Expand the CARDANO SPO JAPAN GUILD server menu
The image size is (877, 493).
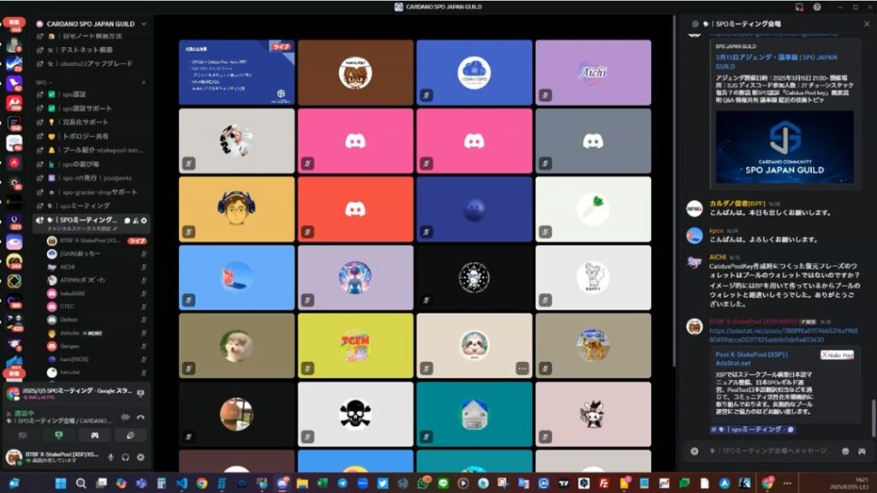coord(144,24)
